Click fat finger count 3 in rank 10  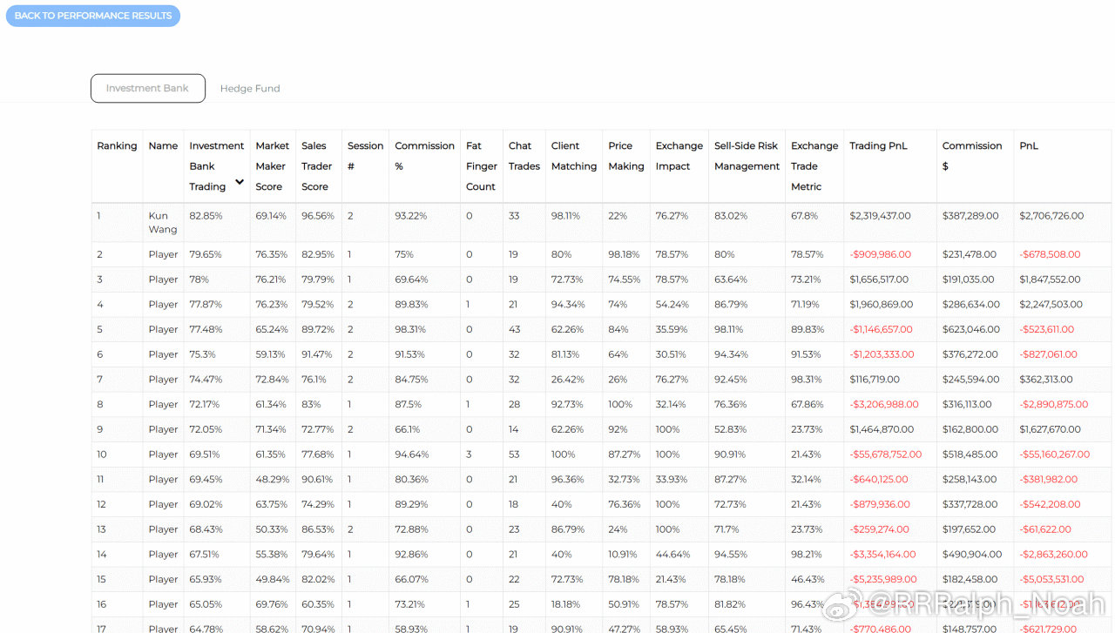469,455
